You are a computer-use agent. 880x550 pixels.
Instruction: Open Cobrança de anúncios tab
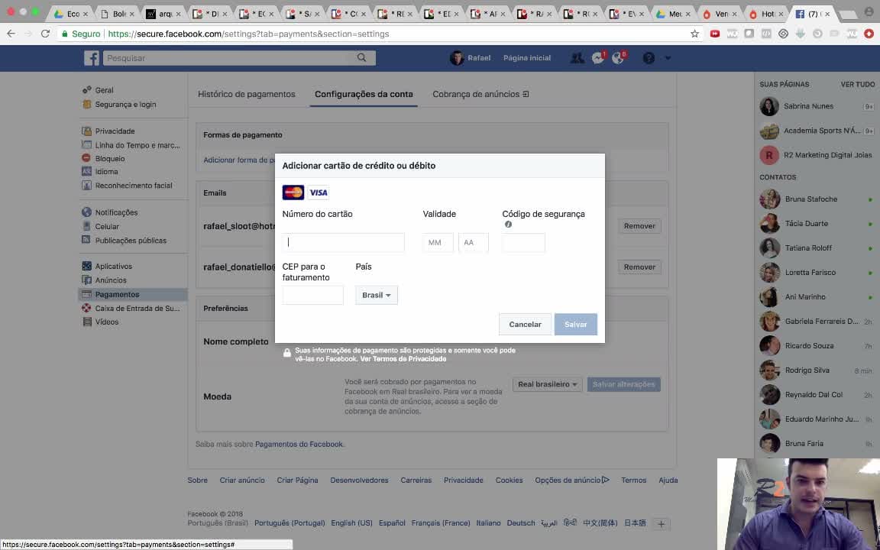tap(480, 94)
